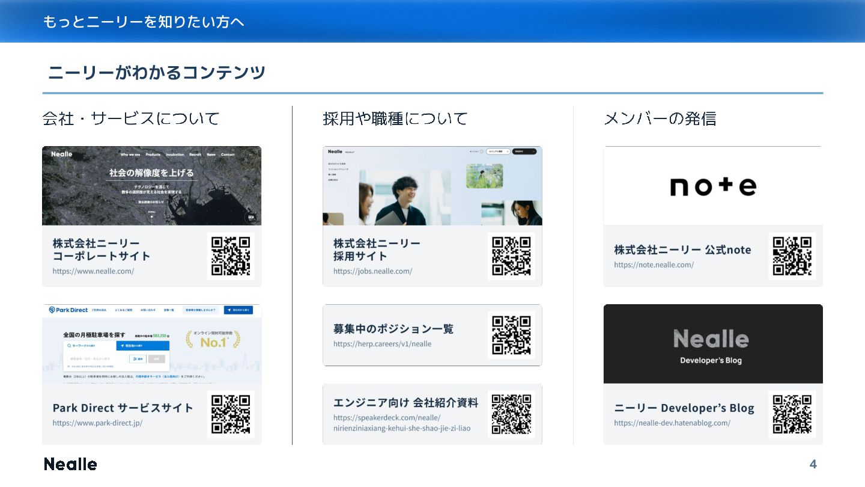Image resolution: width=865 pixels, height=487 pixels.
Task: Open the Nealle Developer's Blog thumbnail
Action: point(713,344)
